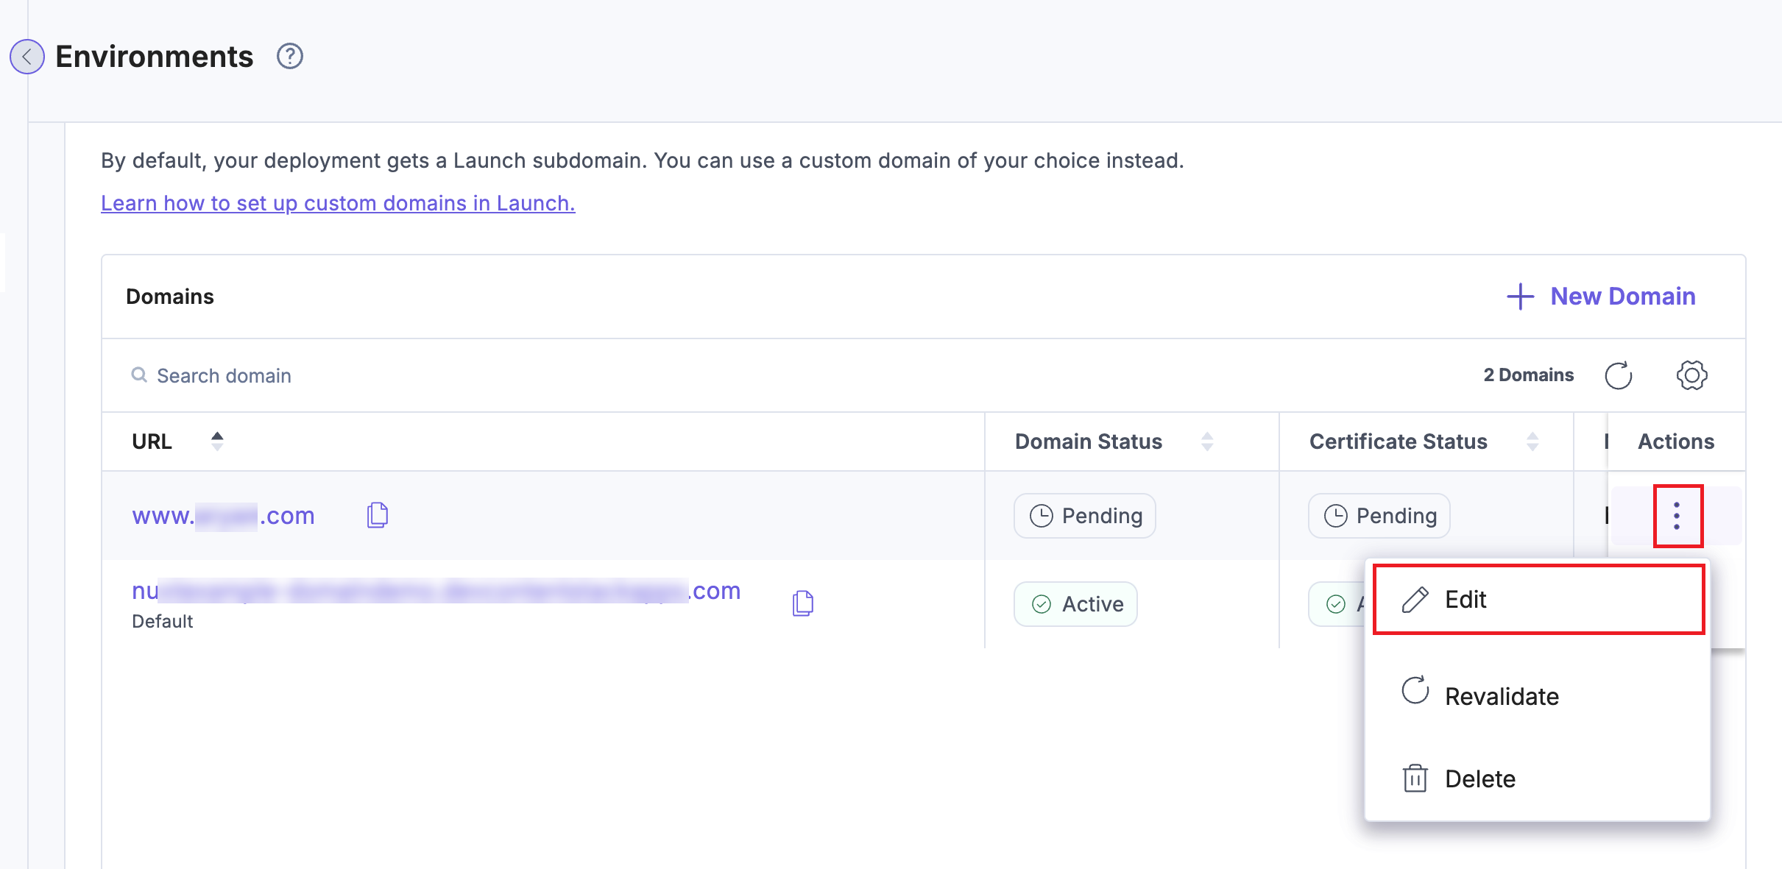Choose Revalidate in the actions menu
Image resolution: width=1782 pixels, height=869 pixels.
pos(1502,695)
